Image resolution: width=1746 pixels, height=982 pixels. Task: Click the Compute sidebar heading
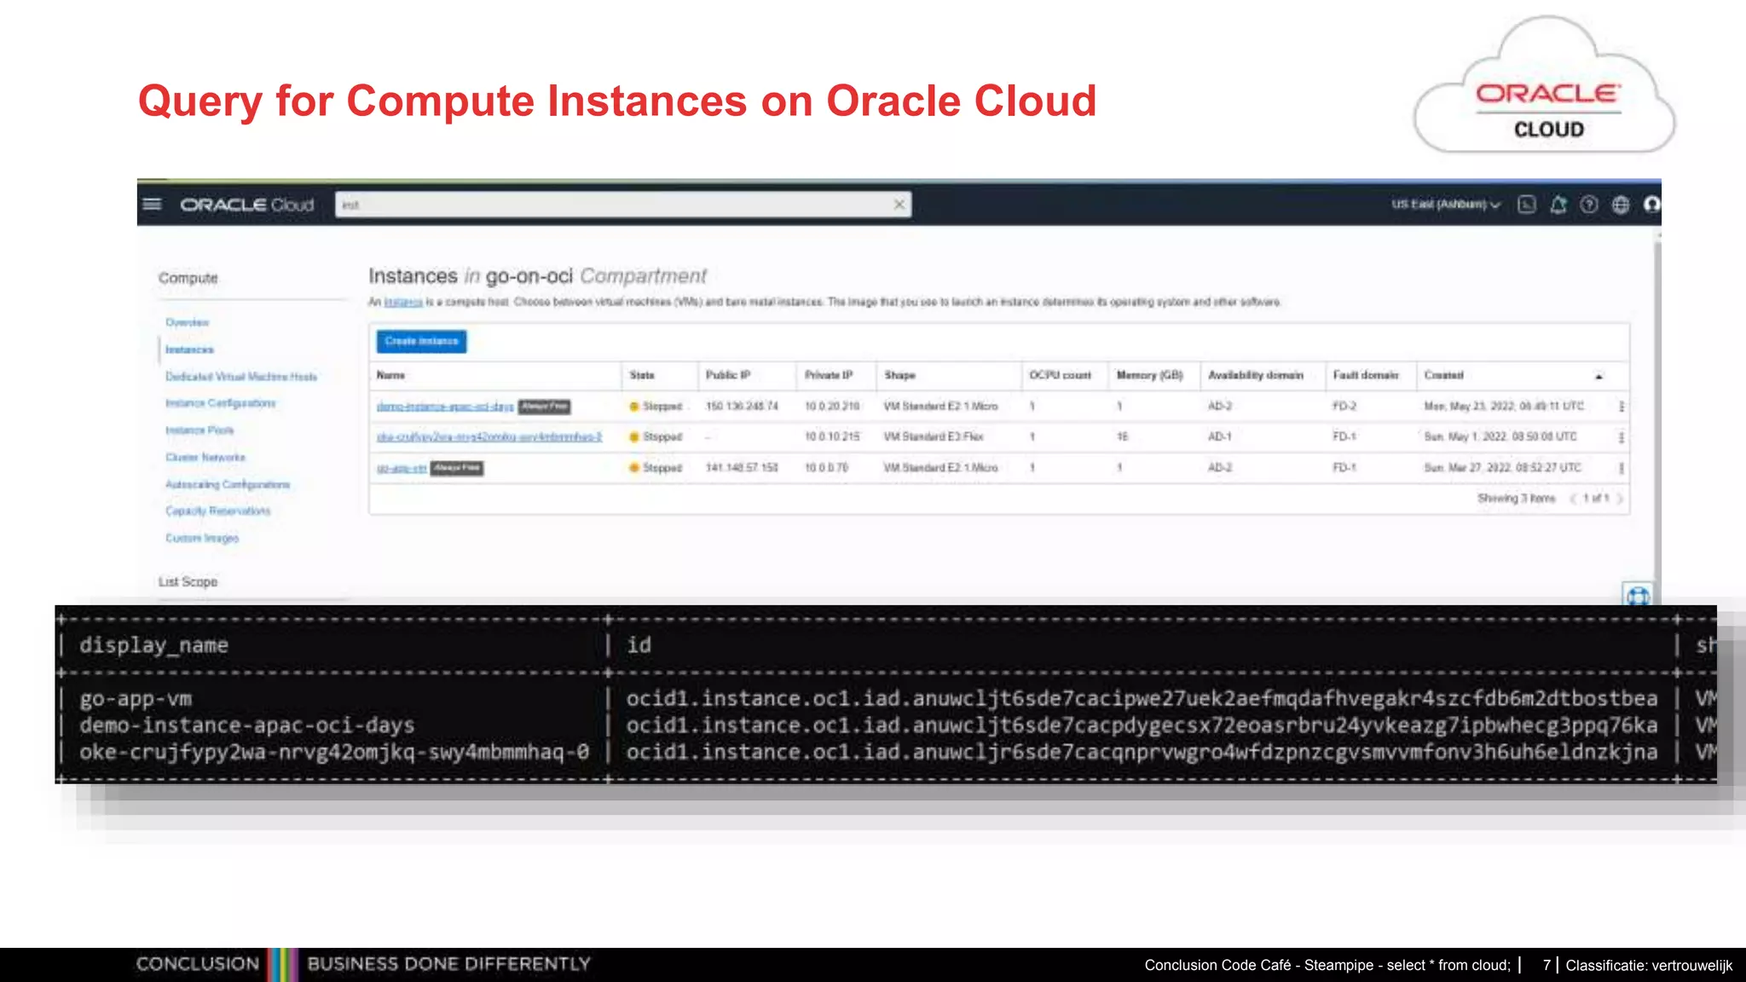(188, 279)
